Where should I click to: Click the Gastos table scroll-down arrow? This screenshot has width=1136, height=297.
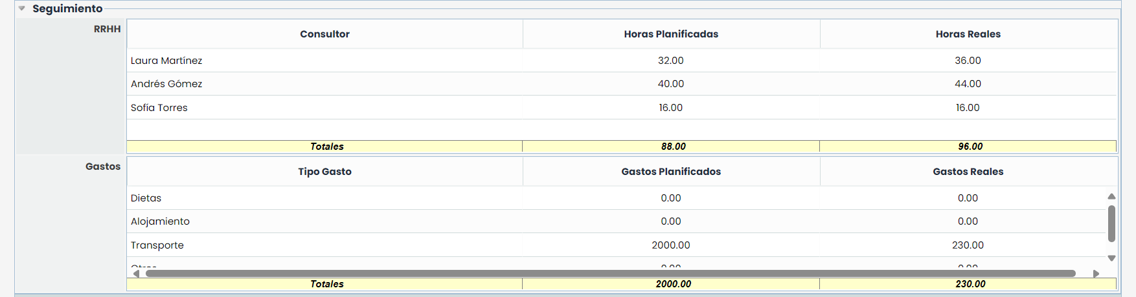[1111, 258]
